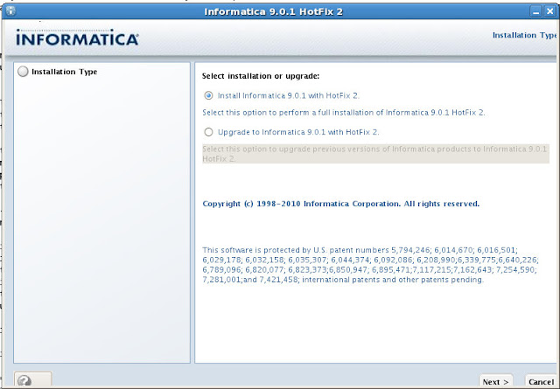Image resolution: width=560 pixels, height=389 pixels.
Task: Click the Installation Type step bullet
Action: (23, 72)
